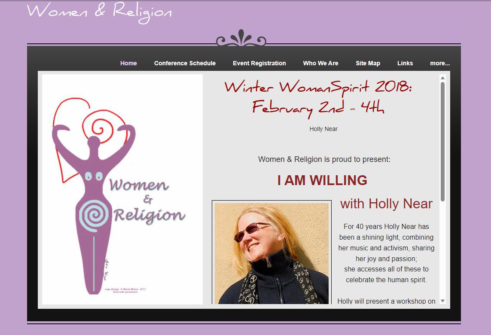Click the Women & Religion site title
This screenshot has height=335, width=491.
(99, 12)
